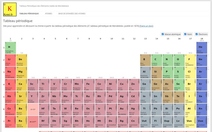This screenshot has height=132, width=212.
Task: Select the Cobalt (Co) element cell
Action: (x=100, y=85)
